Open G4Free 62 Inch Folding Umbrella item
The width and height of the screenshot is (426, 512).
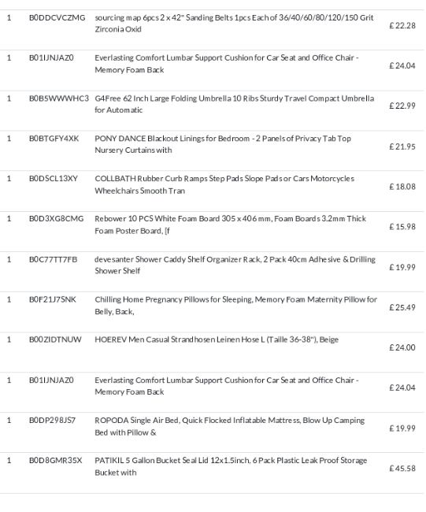click(x=235, y=104)
